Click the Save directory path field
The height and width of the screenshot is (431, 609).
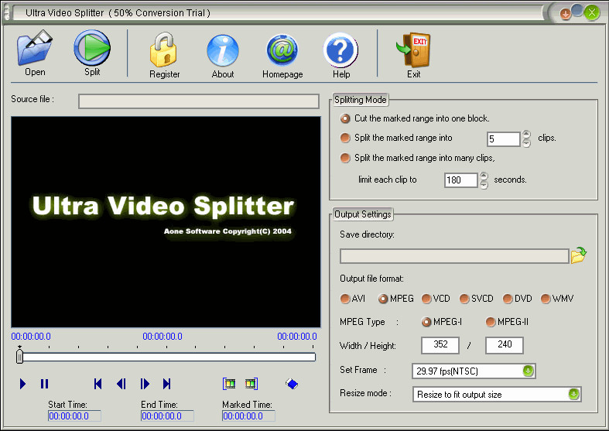(454, 256)
